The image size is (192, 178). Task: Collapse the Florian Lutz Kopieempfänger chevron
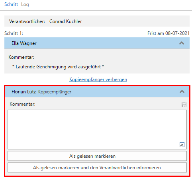(182, 91)
